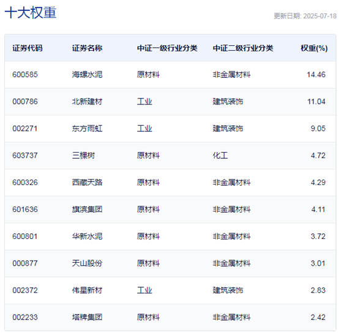This screenshot has width=339, height=336.
Task: Open the 海螺水泥 security name
Action: pos(87,75)
